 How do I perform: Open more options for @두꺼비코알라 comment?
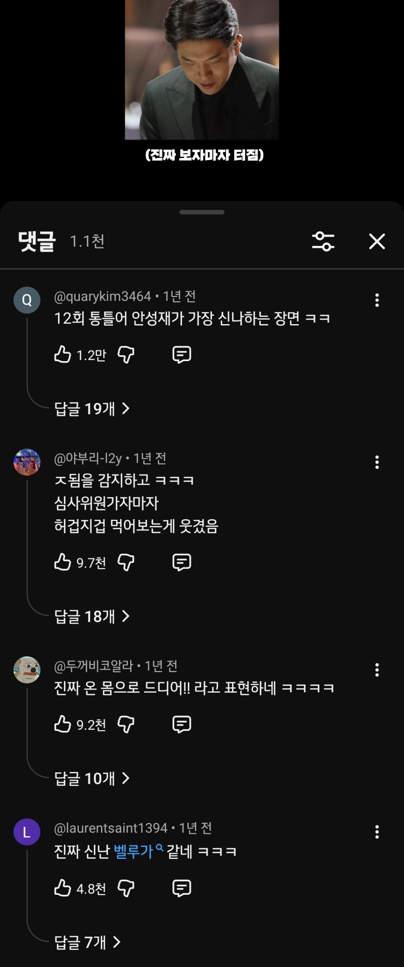tap(377, 670)
